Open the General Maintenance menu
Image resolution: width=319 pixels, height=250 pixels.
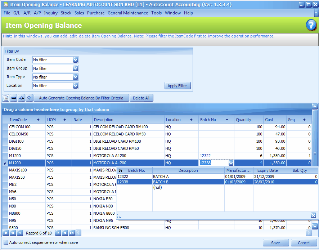[128, 13]
